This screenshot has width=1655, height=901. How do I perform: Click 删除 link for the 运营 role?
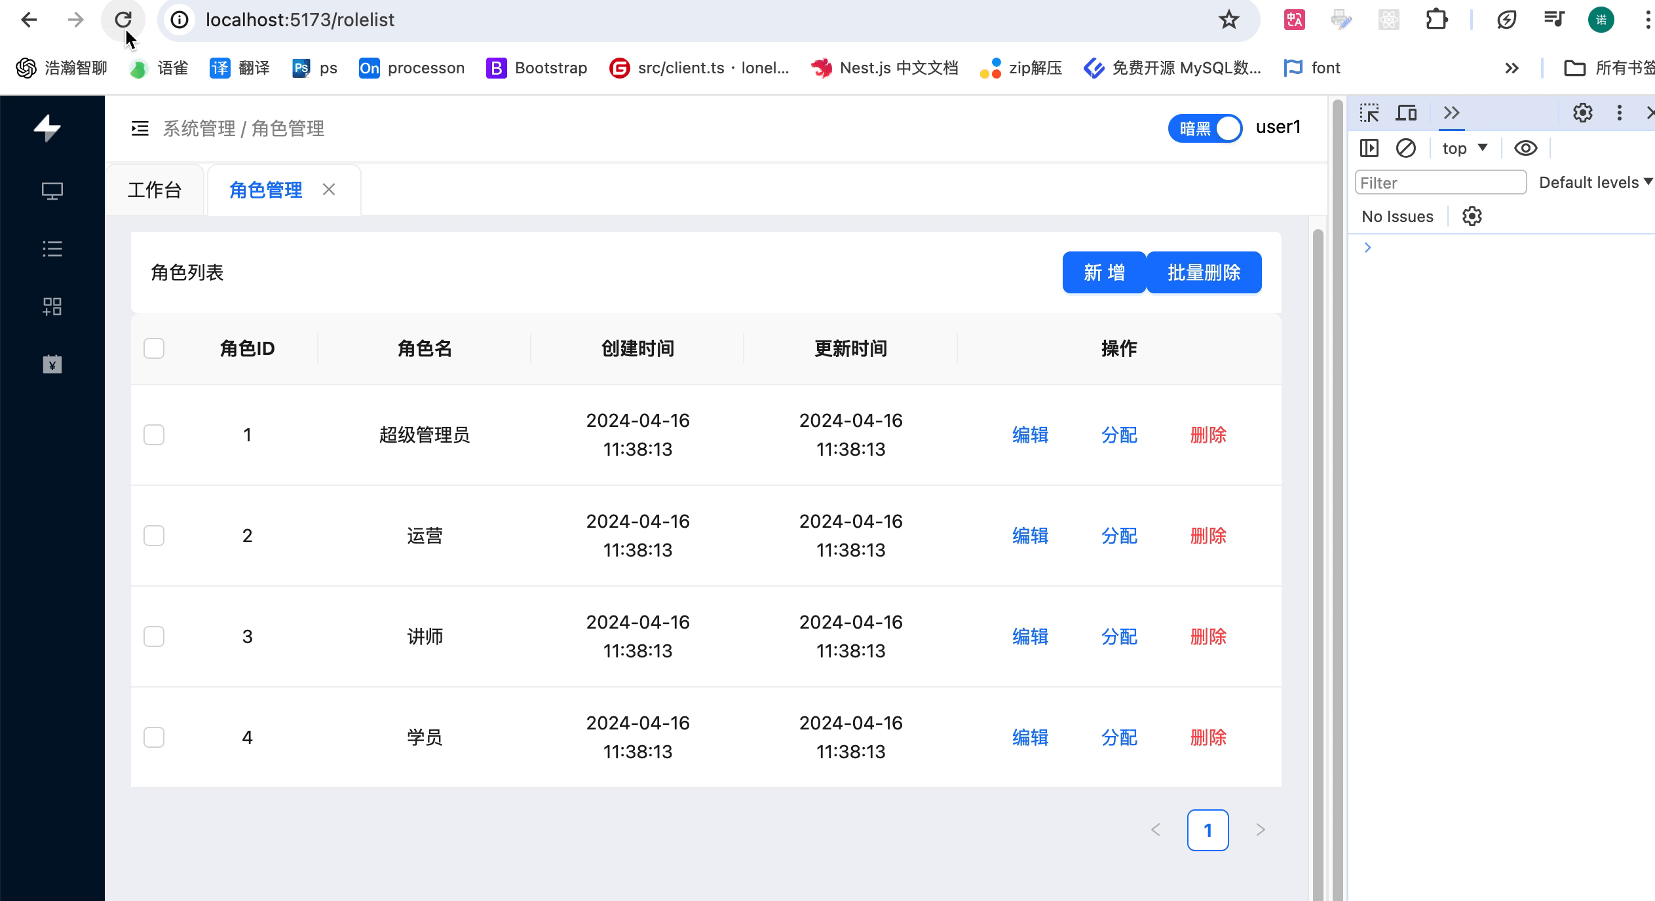click(1208, 536)
